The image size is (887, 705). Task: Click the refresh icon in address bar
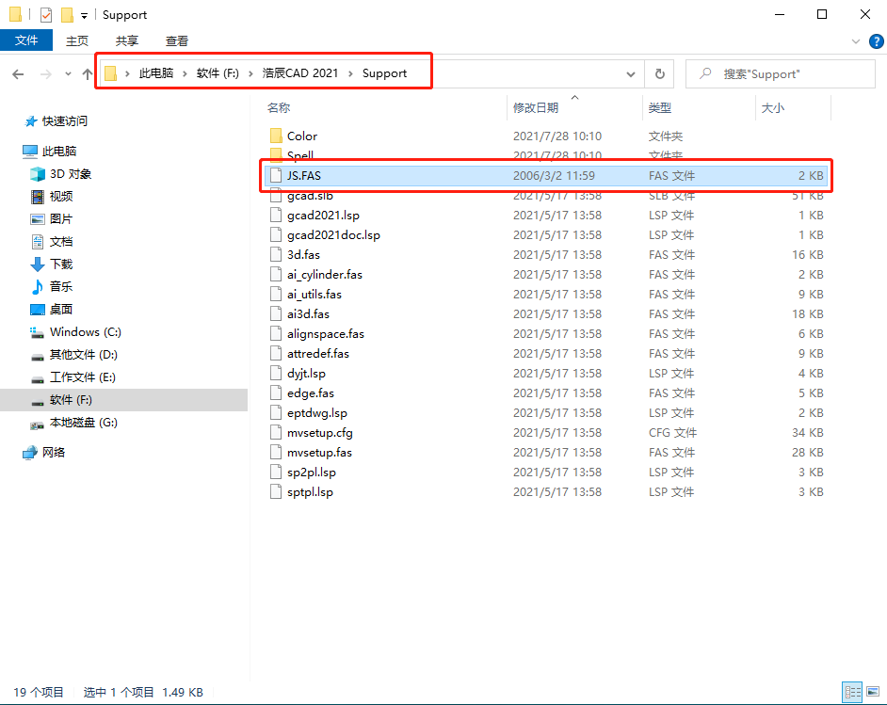[x=659, y=72]
